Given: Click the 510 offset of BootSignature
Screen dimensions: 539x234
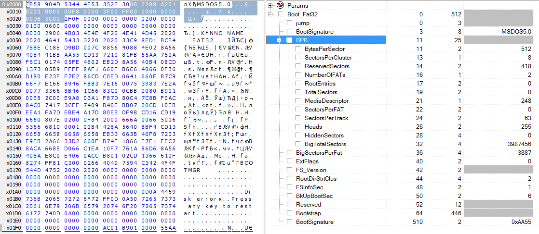Looking at the screenshot, I should point(418,222).
